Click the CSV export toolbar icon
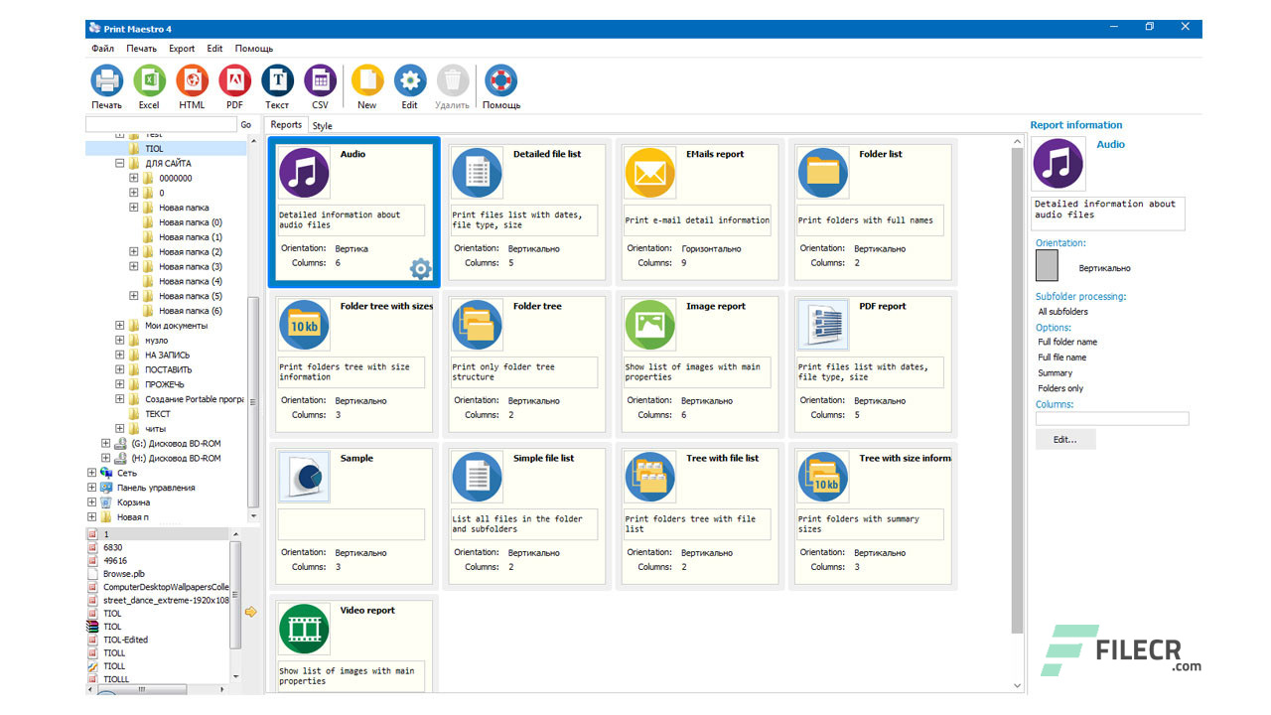 320,80
